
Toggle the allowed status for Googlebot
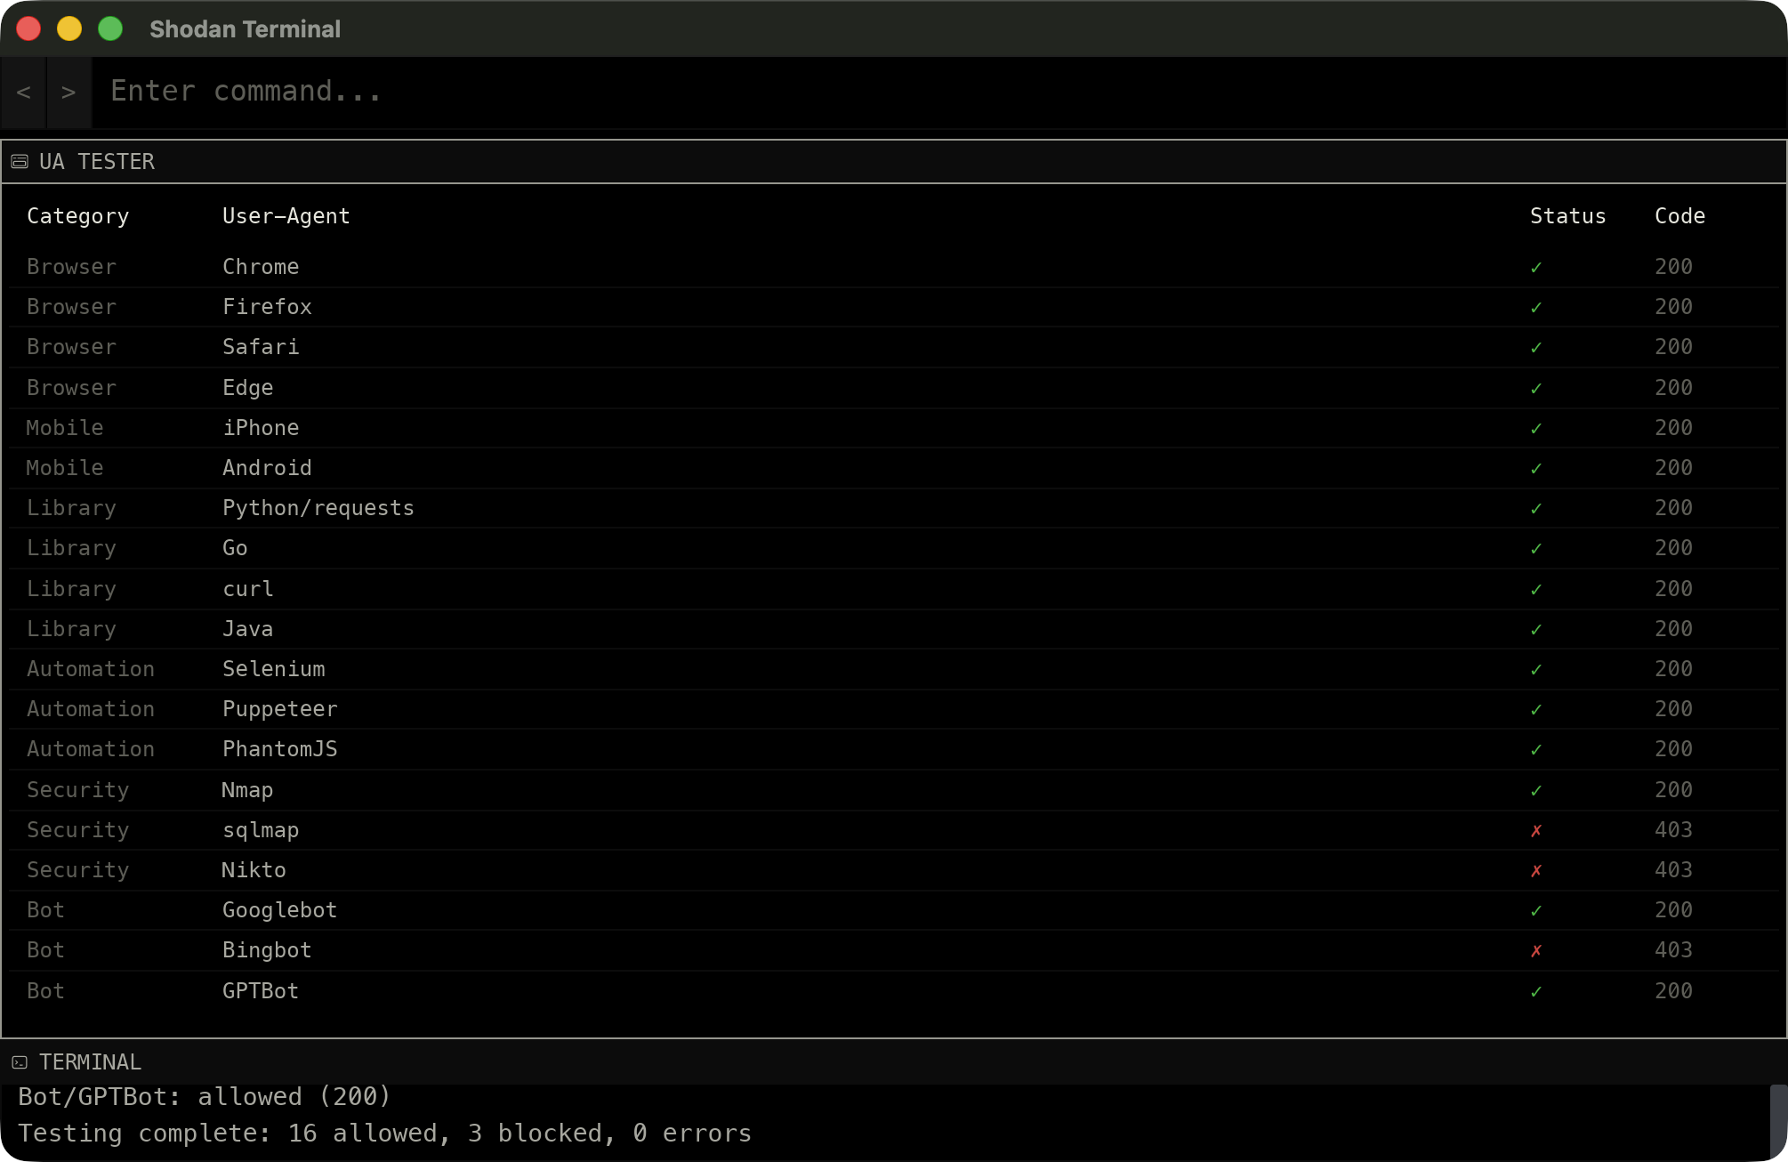pos(1536,909)
